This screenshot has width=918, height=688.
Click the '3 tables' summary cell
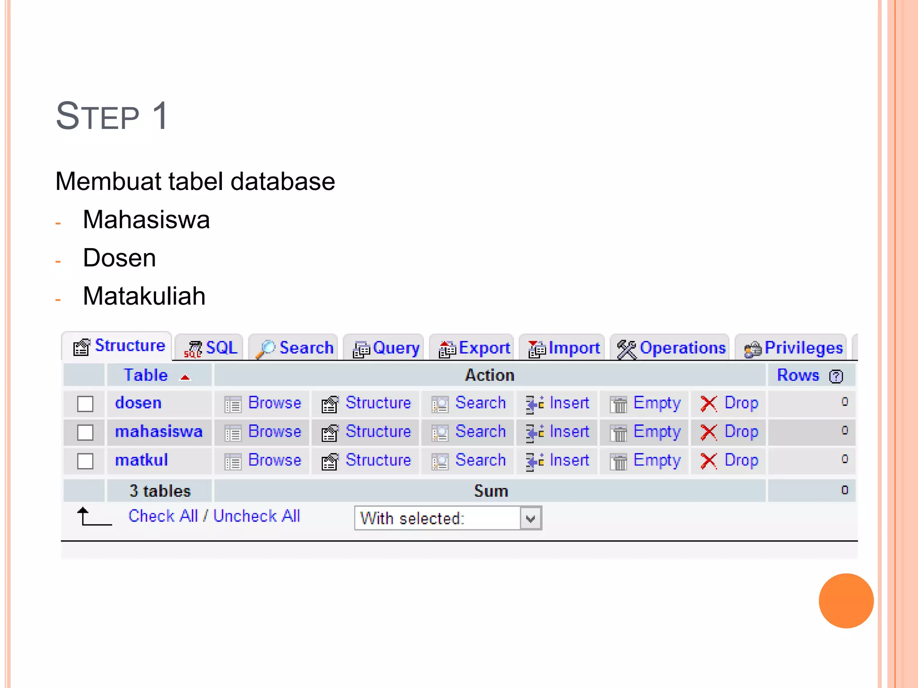click(160, 491)
